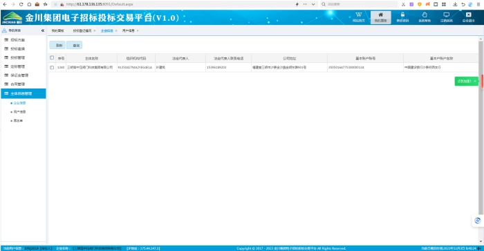Viewport: 484px width, 251px height.
Task: Collapse the highlighted 主体信息管理 menu
Action: (24, 93)
